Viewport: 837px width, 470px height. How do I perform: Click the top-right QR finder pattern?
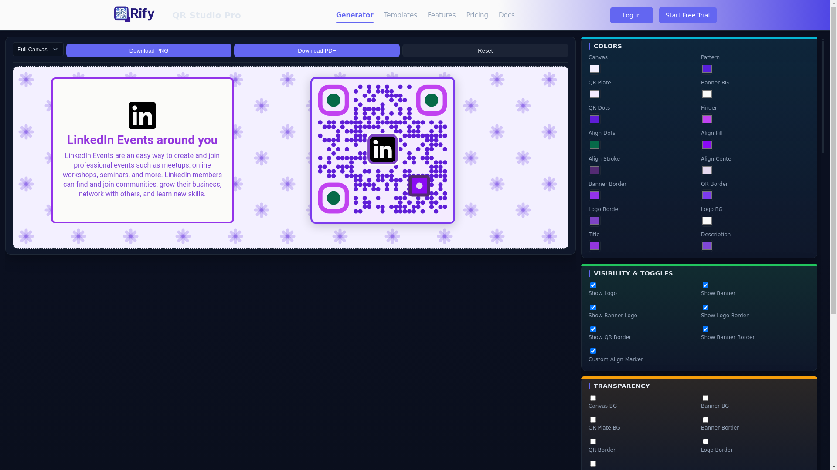tap(432, 100)
